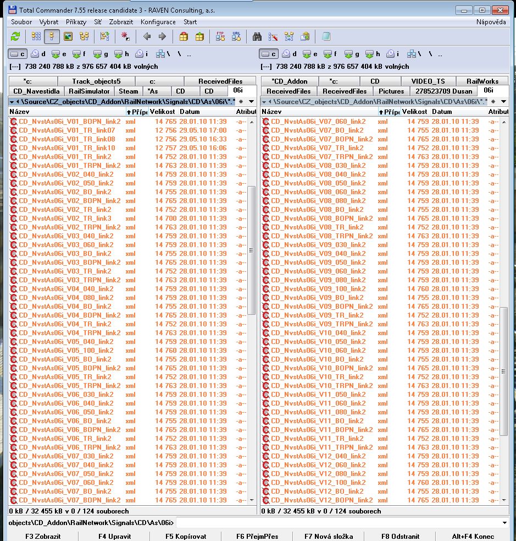The image size is (516, 541).
Task: Click the F8 Odstranit button
Action: (400, 537)
